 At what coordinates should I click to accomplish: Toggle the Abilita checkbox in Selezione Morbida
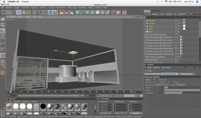(x=154, y=80)
